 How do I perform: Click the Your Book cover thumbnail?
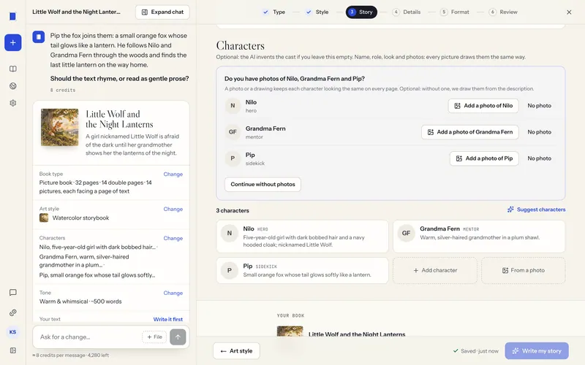point(290,331)
